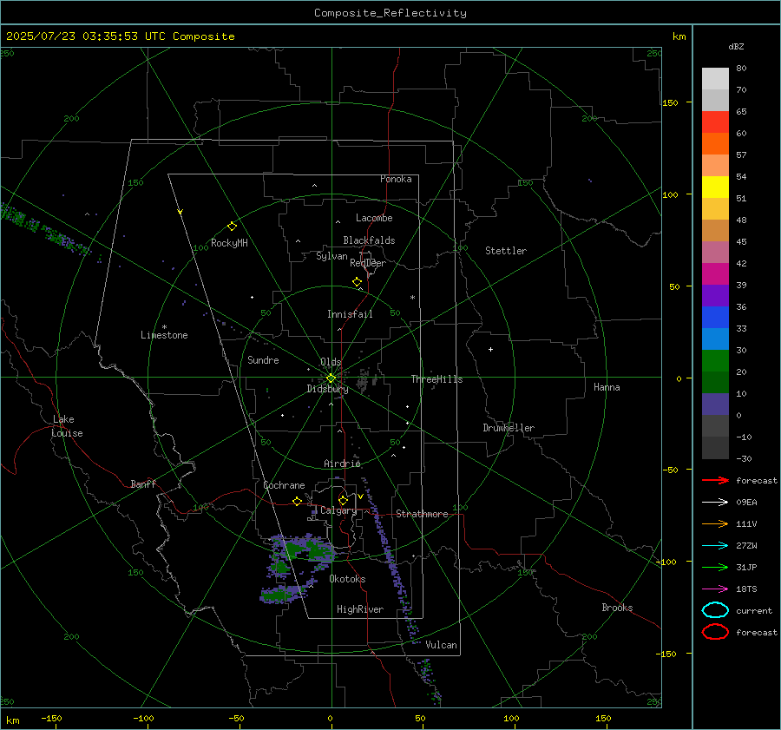Pick the bright green swatch in dBZ legend
The width and height of the screenshot is (781, 730).
[x=715, y=360]
